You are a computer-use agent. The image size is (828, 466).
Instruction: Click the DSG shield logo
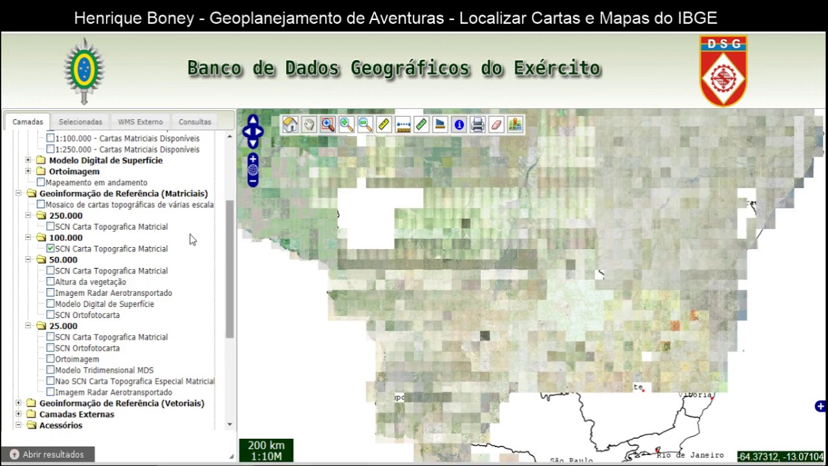[x=723, y=71]
